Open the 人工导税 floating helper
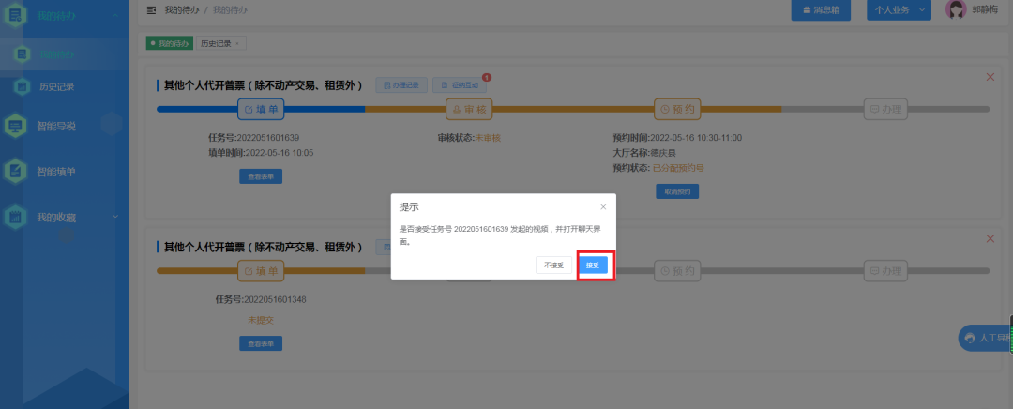Screen dimensions: 1013x409 985,338
